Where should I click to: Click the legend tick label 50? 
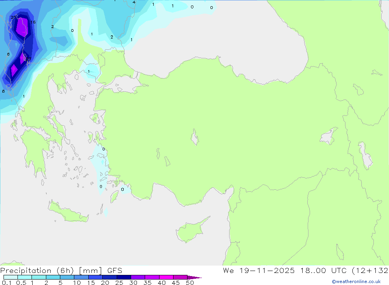click(x=190, y=283)
